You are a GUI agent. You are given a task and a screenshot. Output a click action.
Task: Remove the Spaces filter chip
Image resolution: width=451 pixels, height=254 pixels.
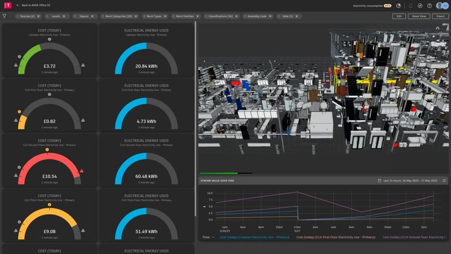pyautogui.click(x=92, y=16)
